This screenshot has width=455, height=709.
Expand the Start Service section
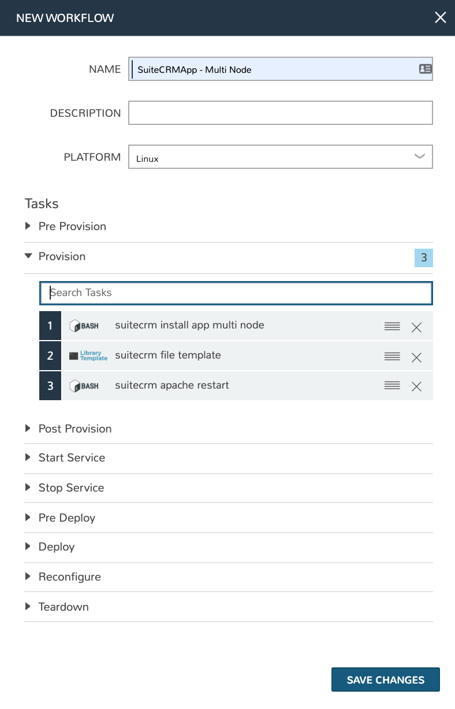[x=72, y=457]
